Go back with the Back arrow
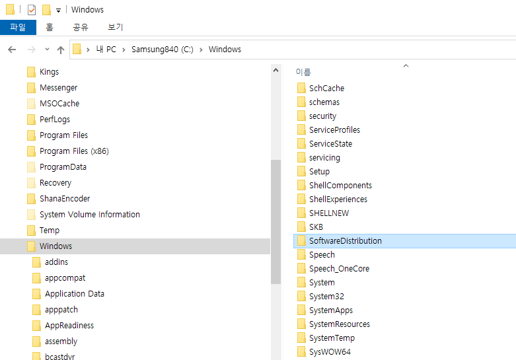The width and height of the screenshot is (516, 360). pyautogui.click(x=12, y=50)
